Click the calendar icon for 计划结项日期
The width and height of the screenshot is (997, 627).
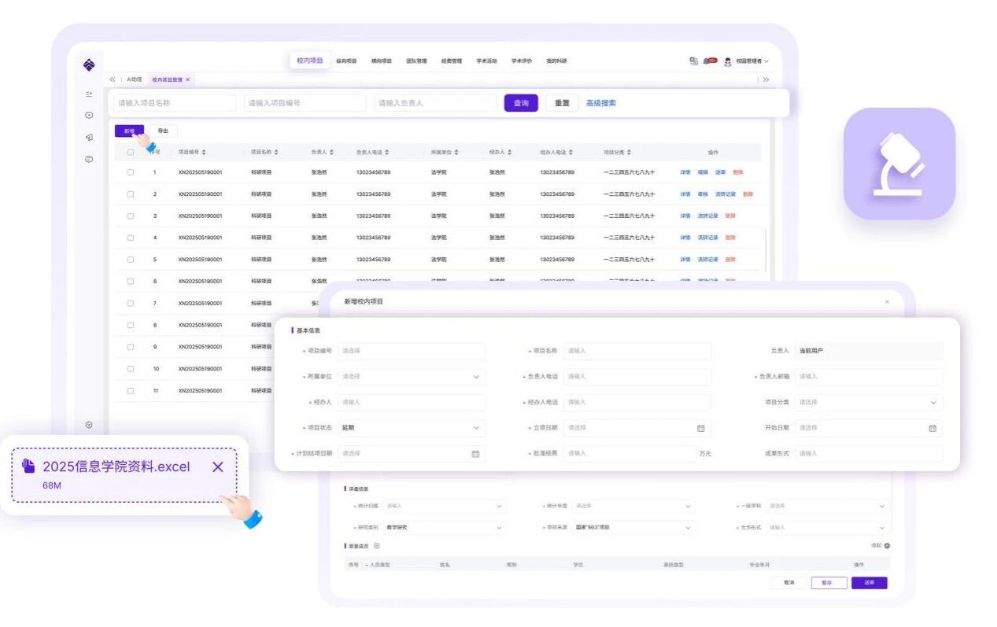click(475, 454)
